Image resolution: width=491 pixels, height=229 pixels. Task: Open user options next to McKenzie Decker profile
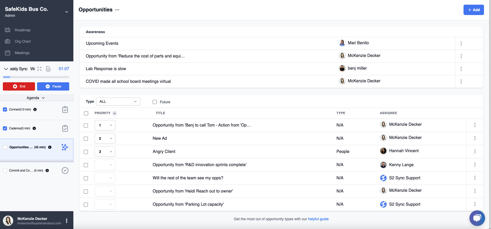pos(67,221)
